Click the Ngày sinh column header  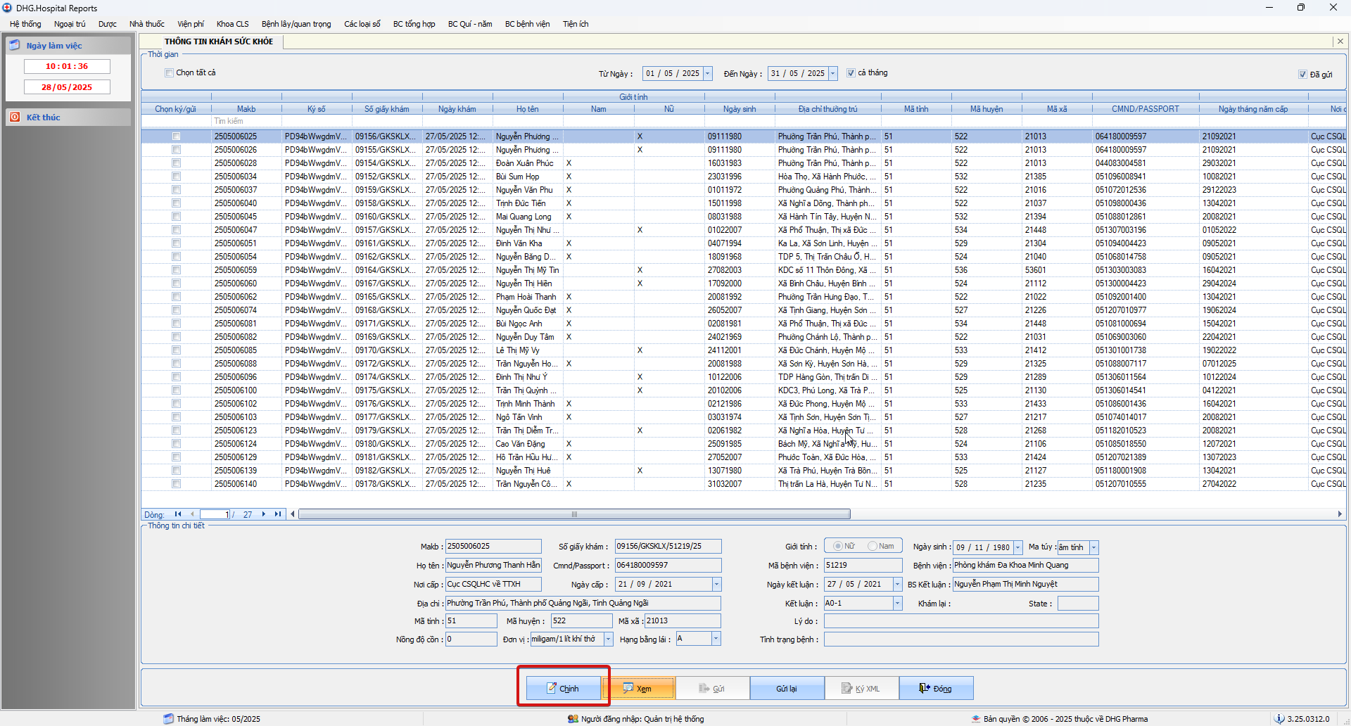tap(740, 109)
